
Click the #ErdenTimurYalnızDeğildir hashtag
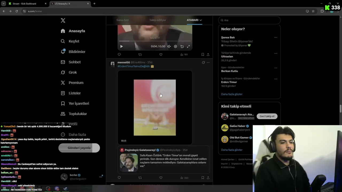point(134,66)
